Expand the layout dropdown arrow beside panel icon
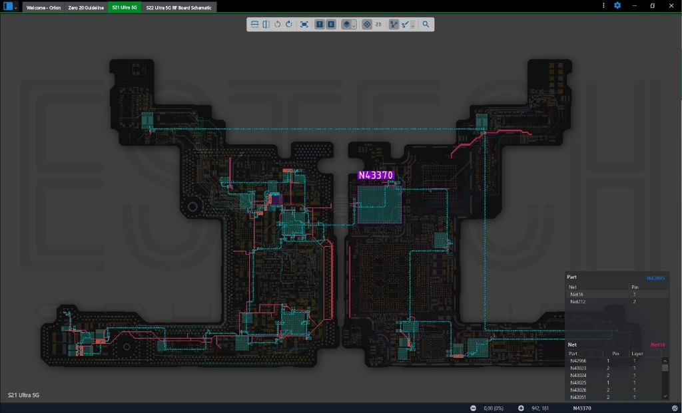Image resolution: width=682 pixels, height=413 pixels. 16,7
